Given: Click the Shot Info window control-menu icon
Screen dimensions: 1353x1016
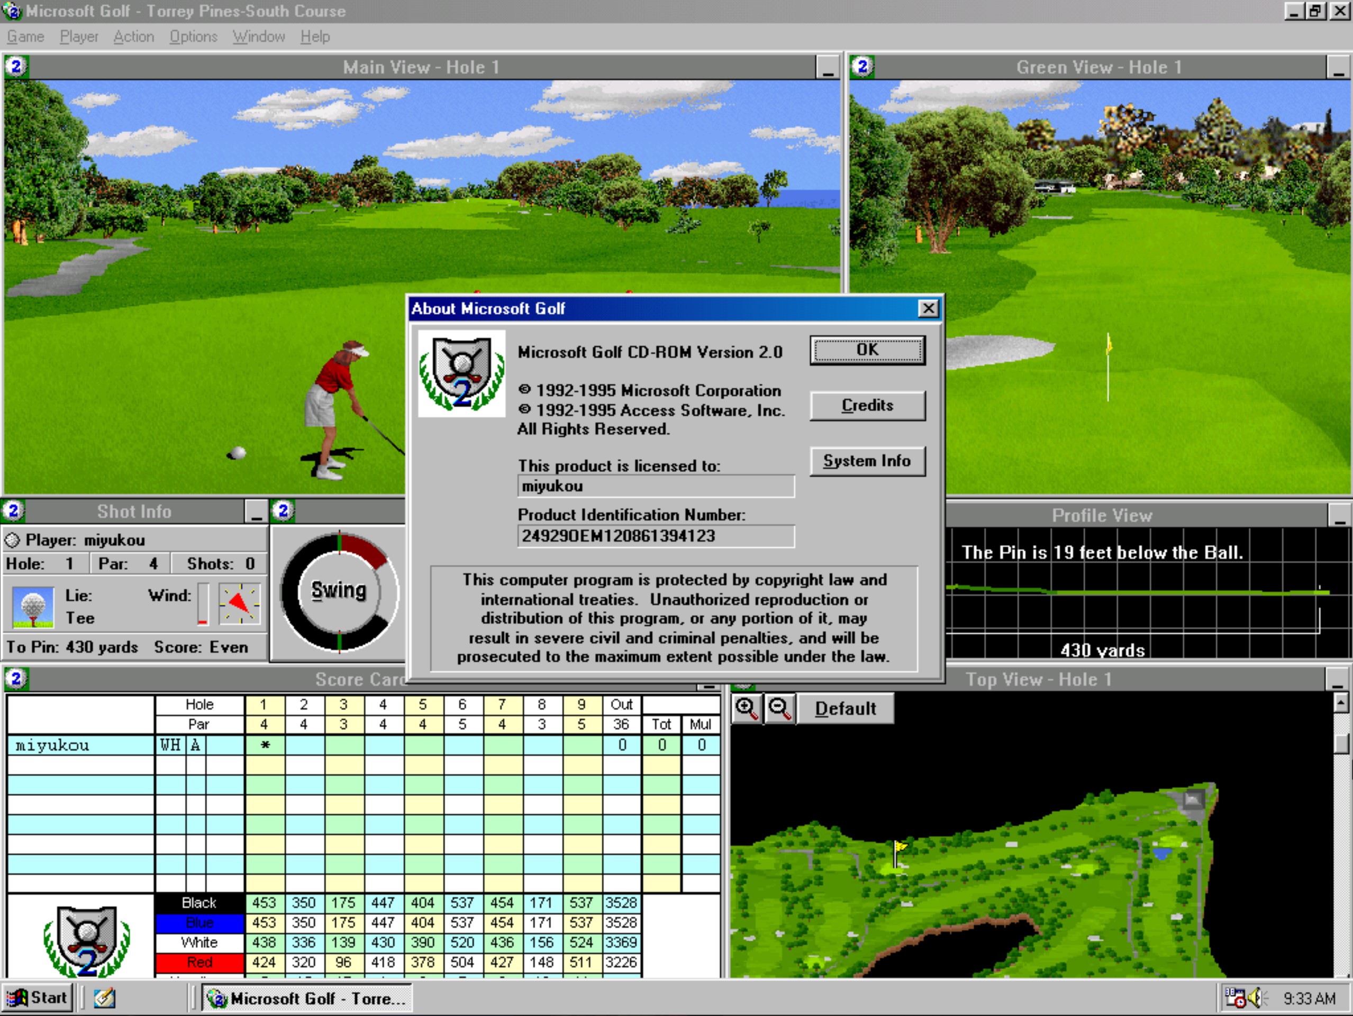Looking at the screenshot, I should pyautogui.click(x=13, y=510).
